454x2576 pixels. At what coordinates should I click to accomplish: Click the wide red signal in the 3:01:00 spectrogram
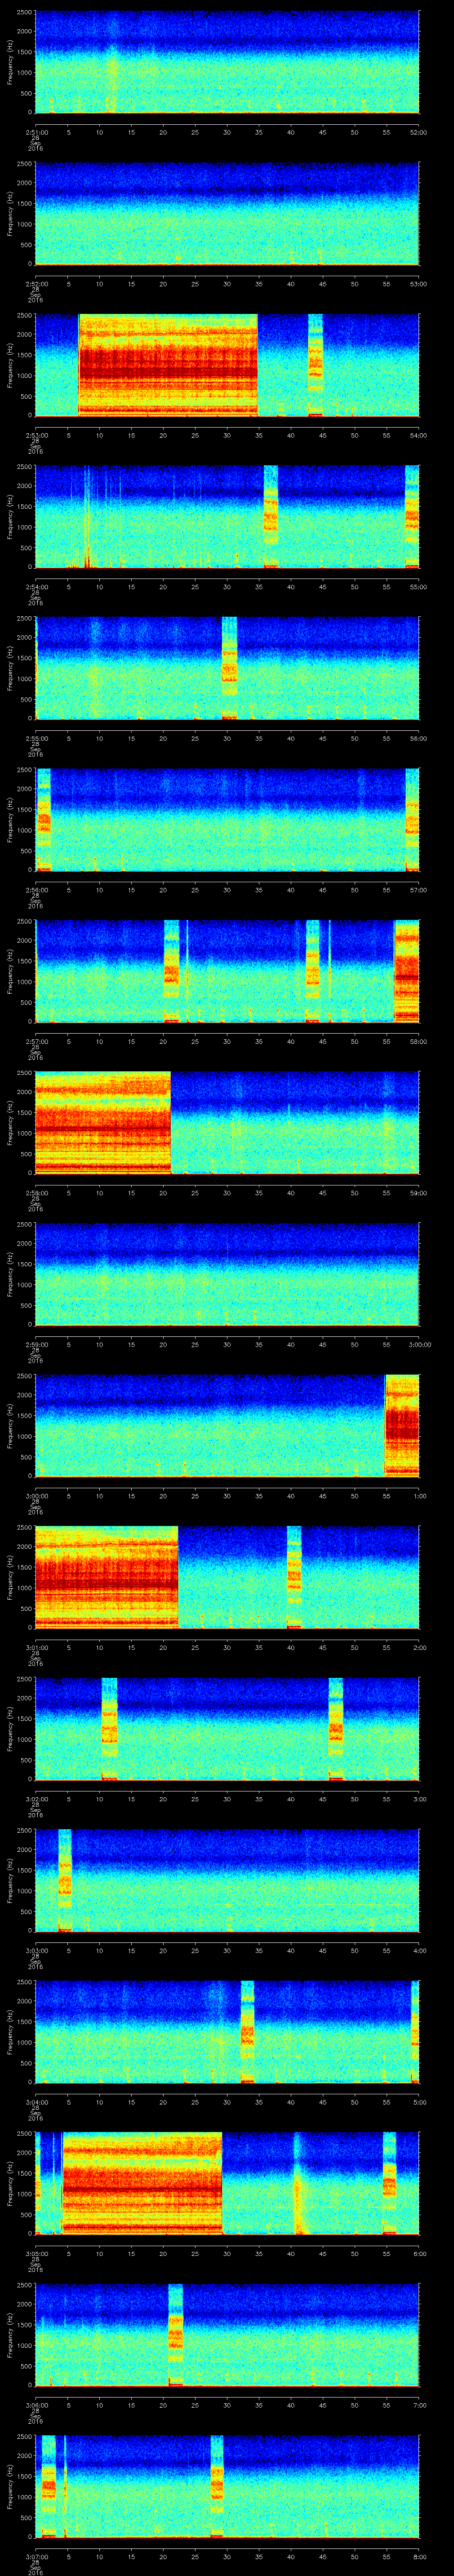pos(107,1577)
